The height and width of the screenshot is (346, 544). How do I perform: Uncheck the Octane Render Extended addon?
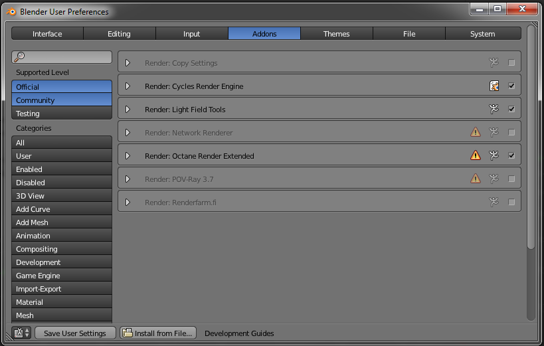pyautogui.click(x=511, y=155)
